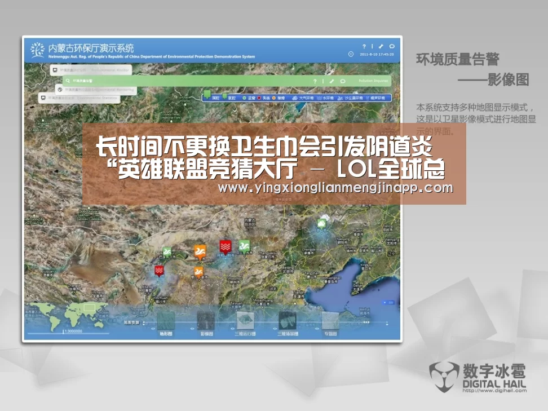Click the small orange wind marker
The image size is (548, 411).
(198, 272)
